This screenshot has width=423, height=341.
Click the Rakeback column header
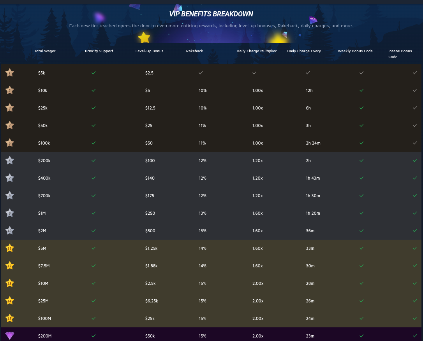coord(194,51)
